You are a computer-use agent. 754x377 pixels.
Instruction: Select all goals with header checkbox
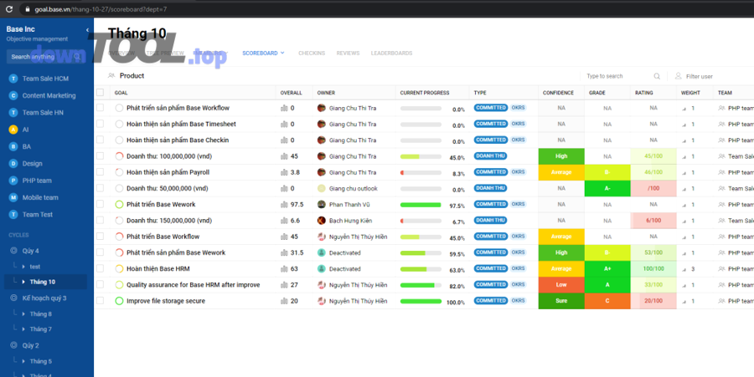click(101, 93)
